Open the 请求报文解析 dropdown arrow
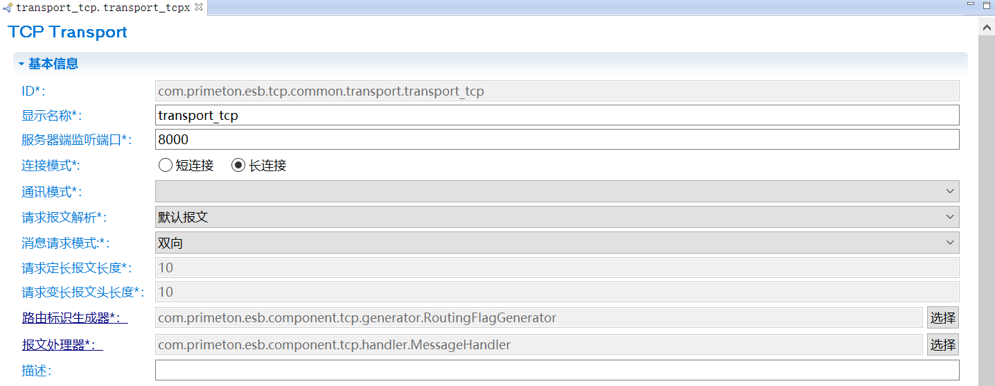Screen dimensions: 995x386 949,217
